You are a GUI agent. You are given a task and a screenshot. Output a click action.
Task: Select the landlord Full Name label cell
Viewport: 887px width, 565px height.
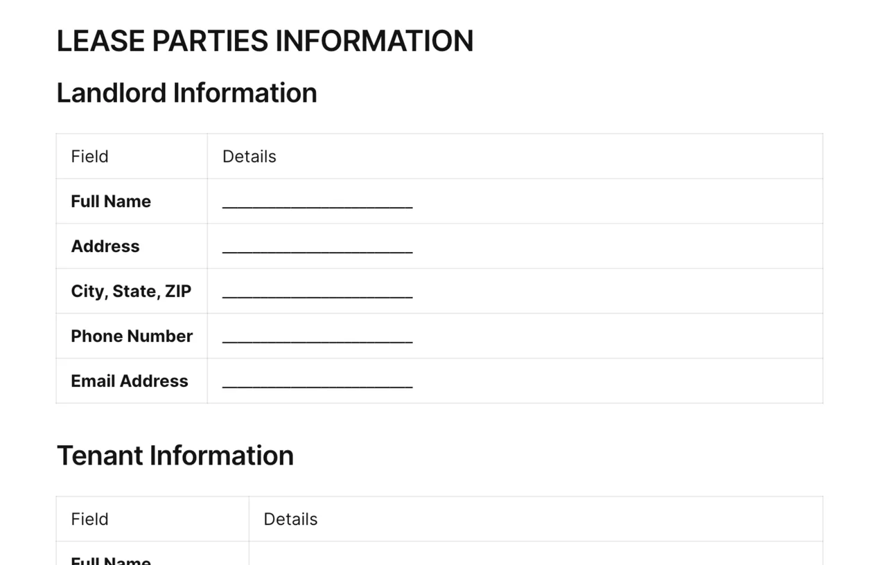132,201
